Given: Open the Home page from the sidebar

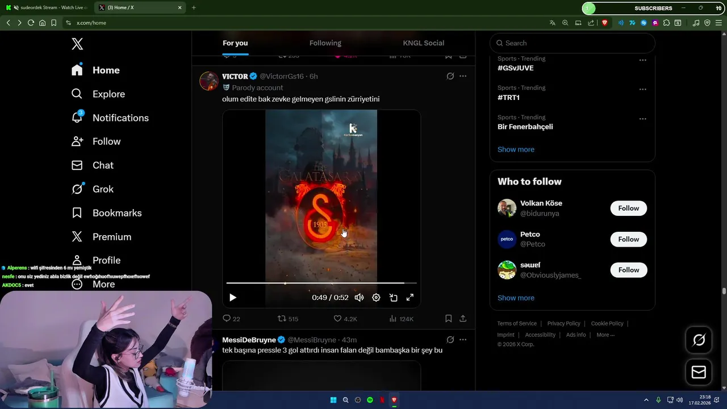Looking at the screenshot, I should [95, 70].
